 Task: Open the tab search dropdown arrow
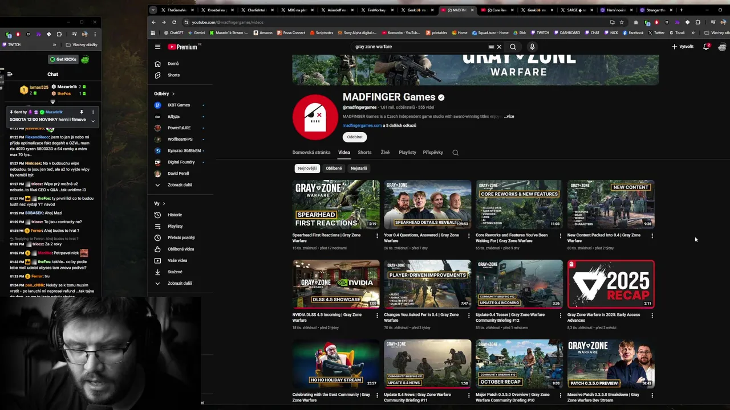tap(153, 10)
